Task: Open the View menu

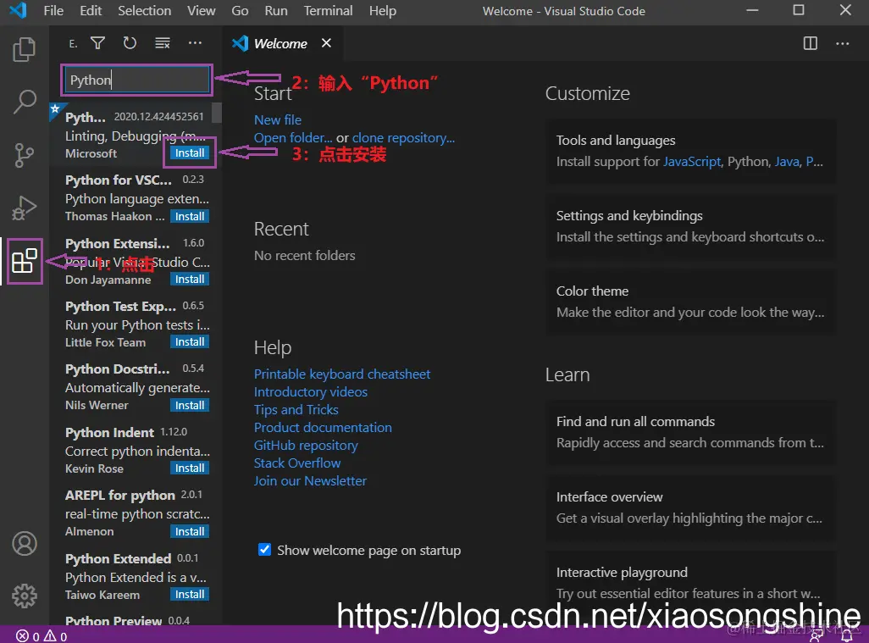Action: 202,10
